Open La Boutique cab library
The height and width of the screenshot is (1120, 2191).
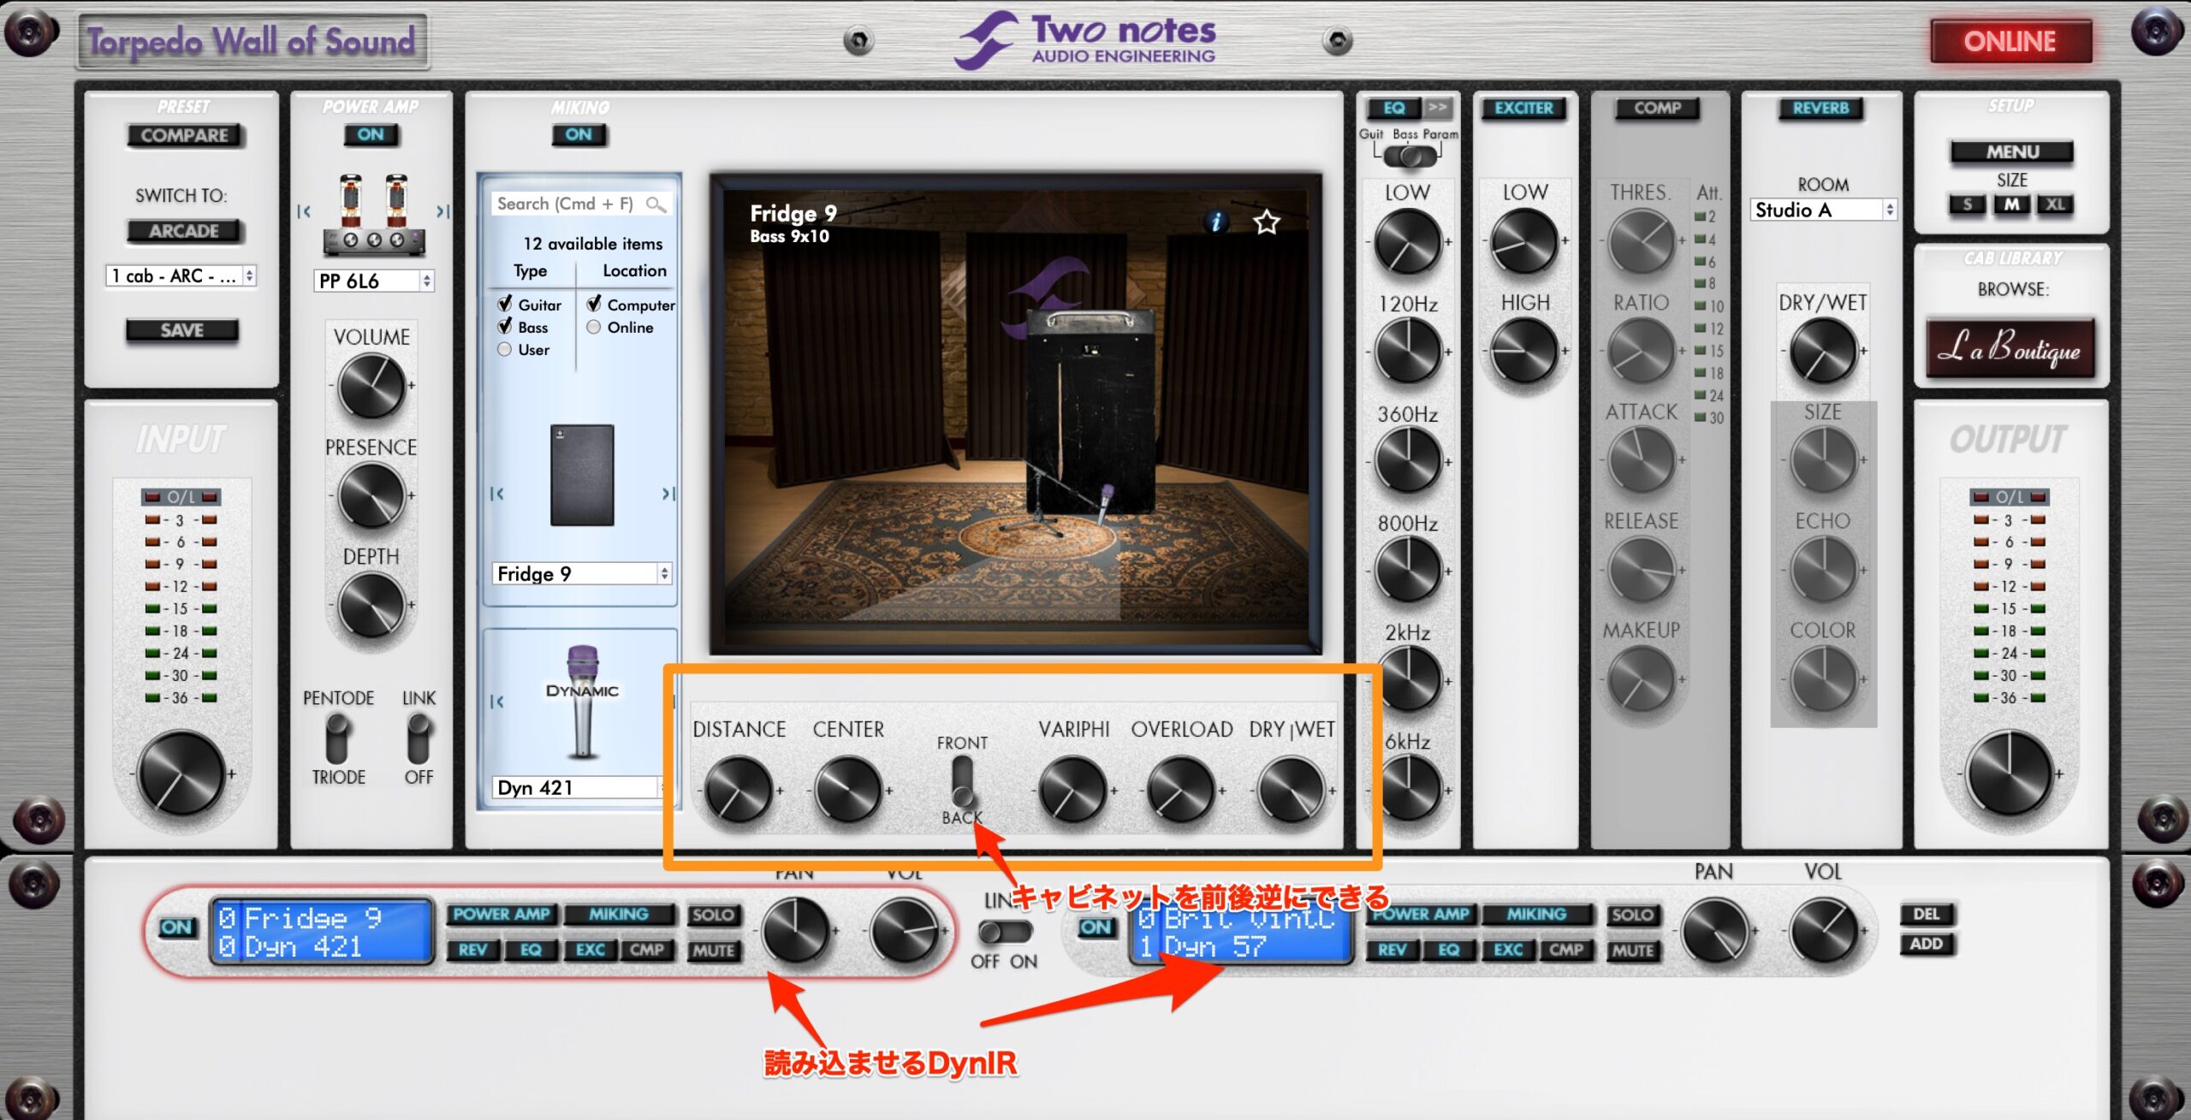(x=2010, y=348)
